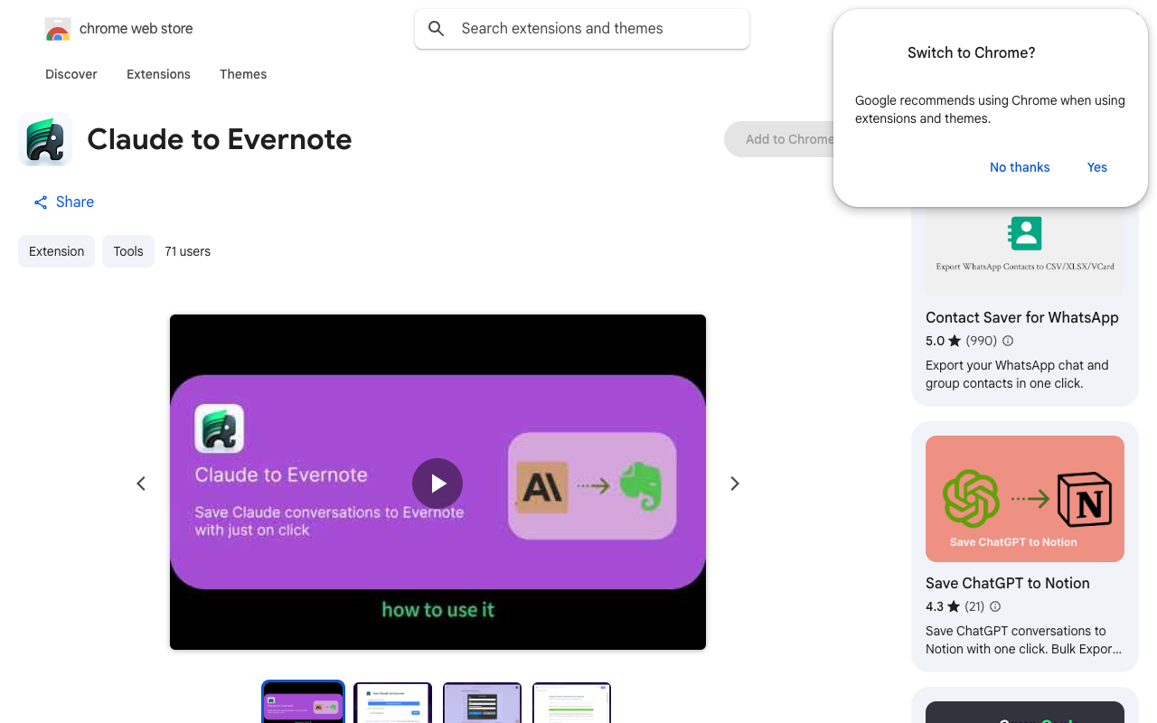1157x723 pixels.
Task: Dismiss the dialog with No thanks
Action: [1020, 167]
